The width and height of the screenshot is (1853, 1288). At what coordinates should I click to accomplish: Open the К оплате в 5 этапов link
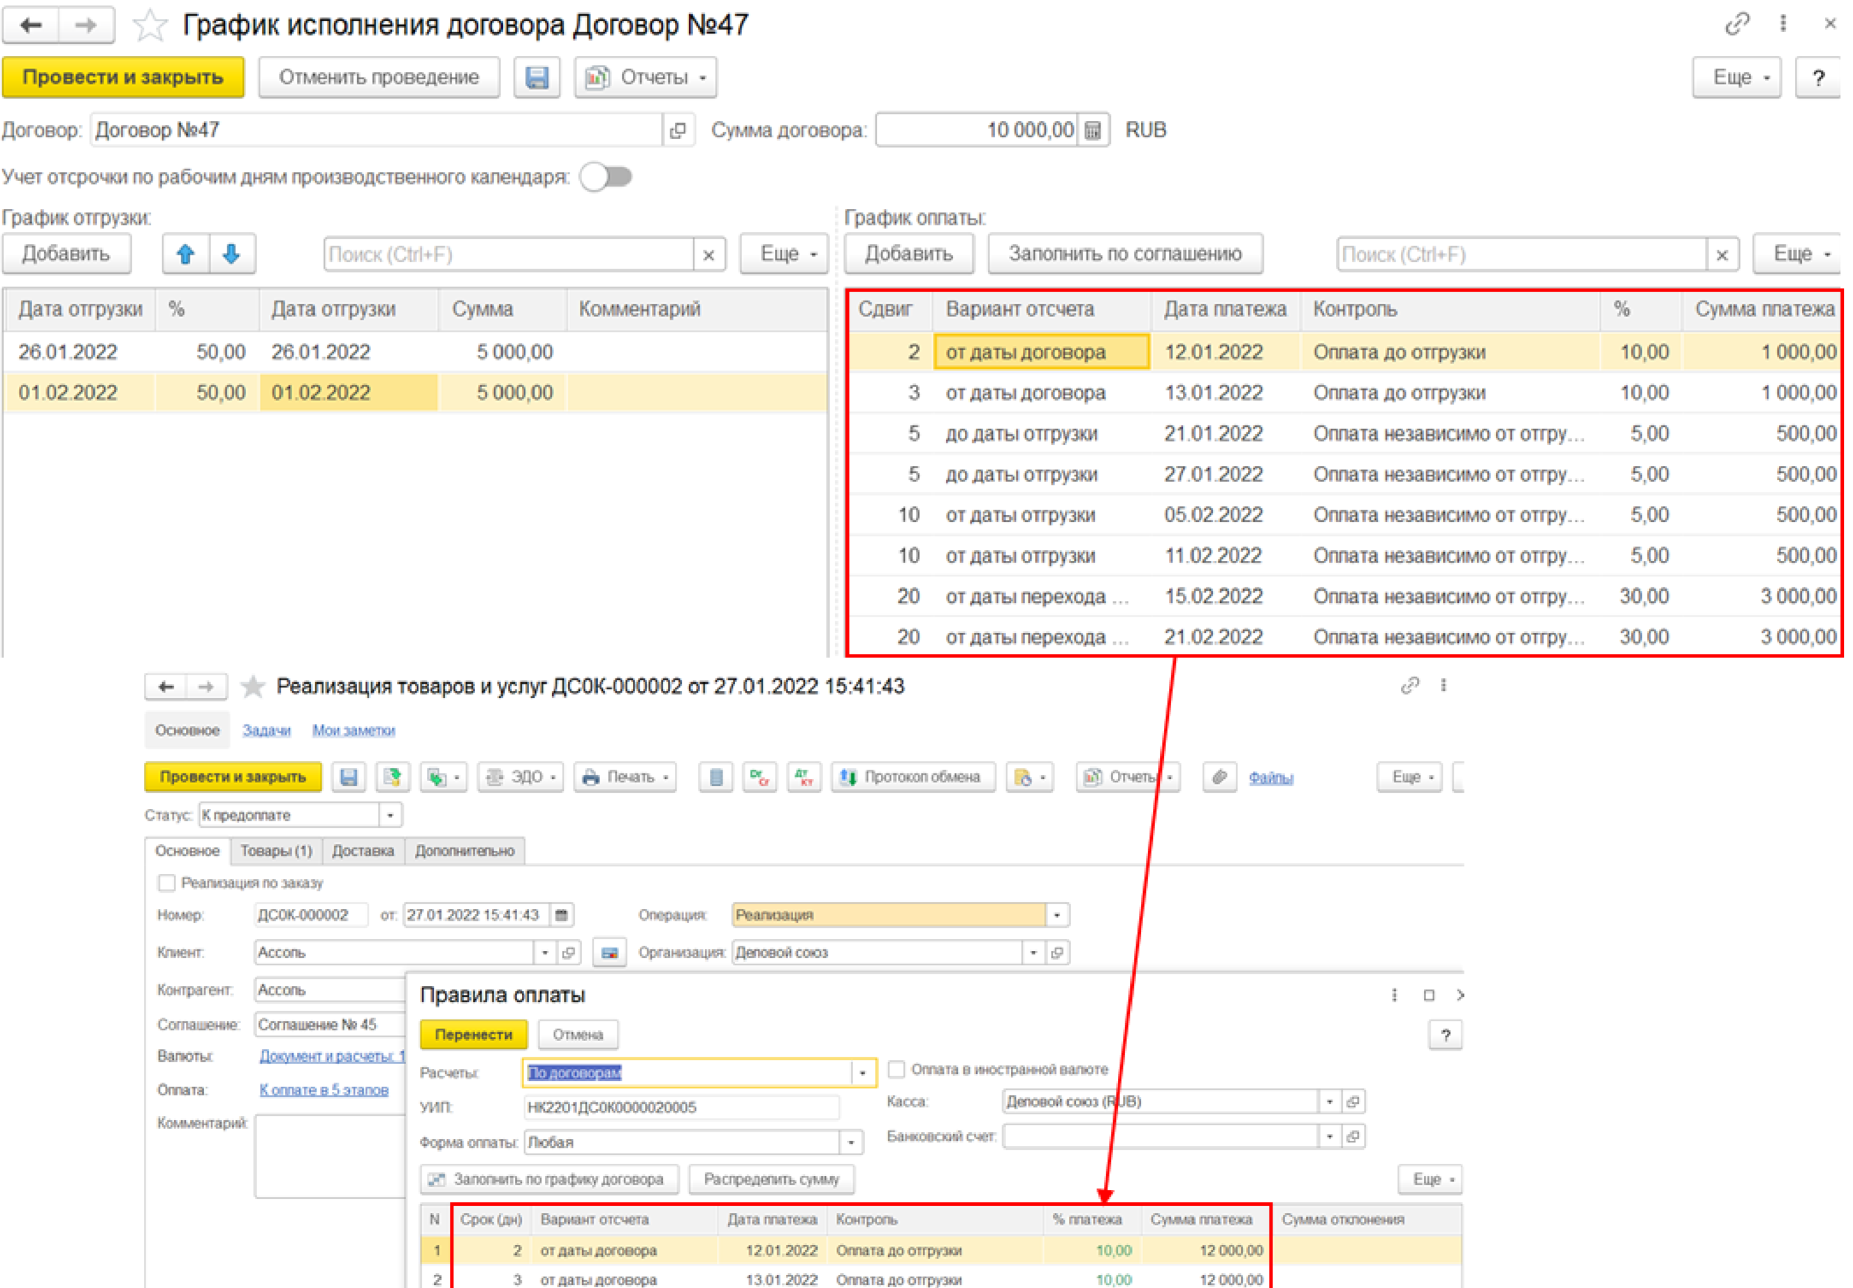pyautogui.click(x=324, y=1090)
